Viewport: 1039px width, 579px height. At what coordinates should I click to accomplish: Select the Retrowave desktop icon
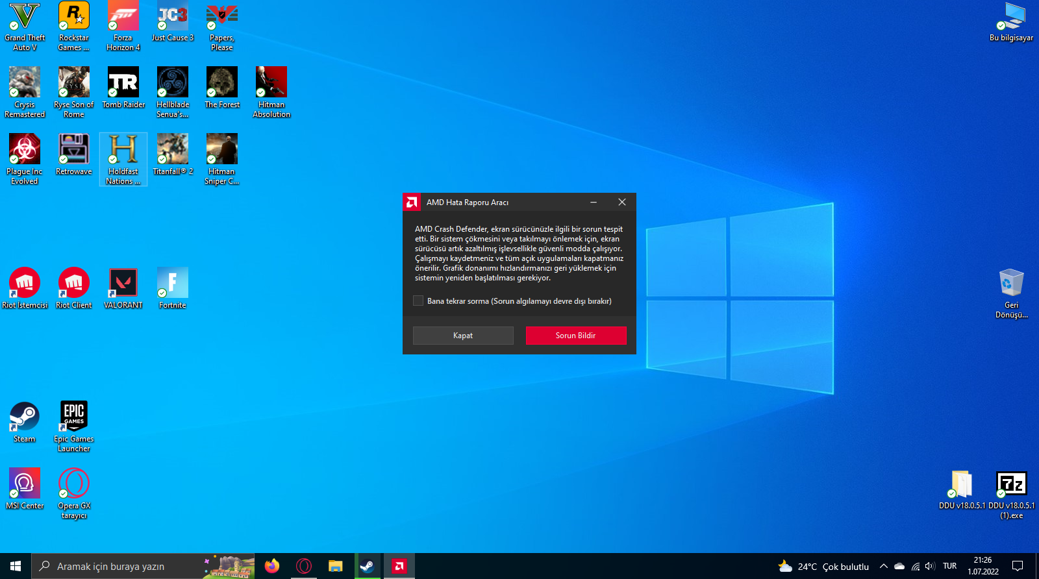coord(74,155)
